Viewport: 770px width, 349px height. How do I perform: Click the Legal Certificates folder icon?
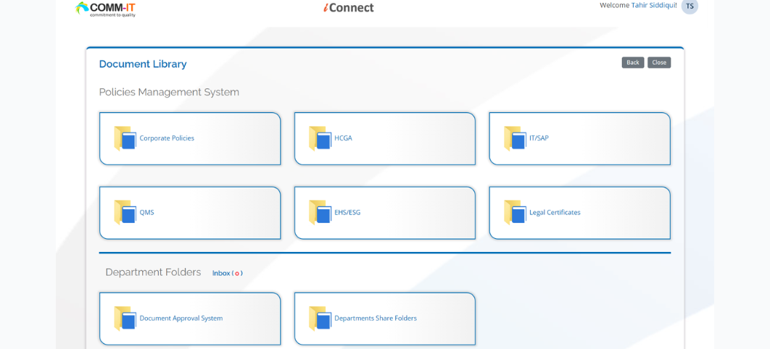pos(515,213)
